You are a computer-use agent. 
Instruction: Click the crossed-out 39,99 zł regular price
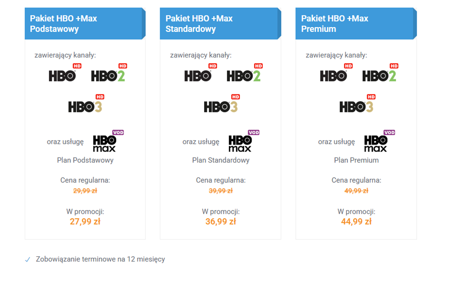pyautogui.click(x=221, y=191)
